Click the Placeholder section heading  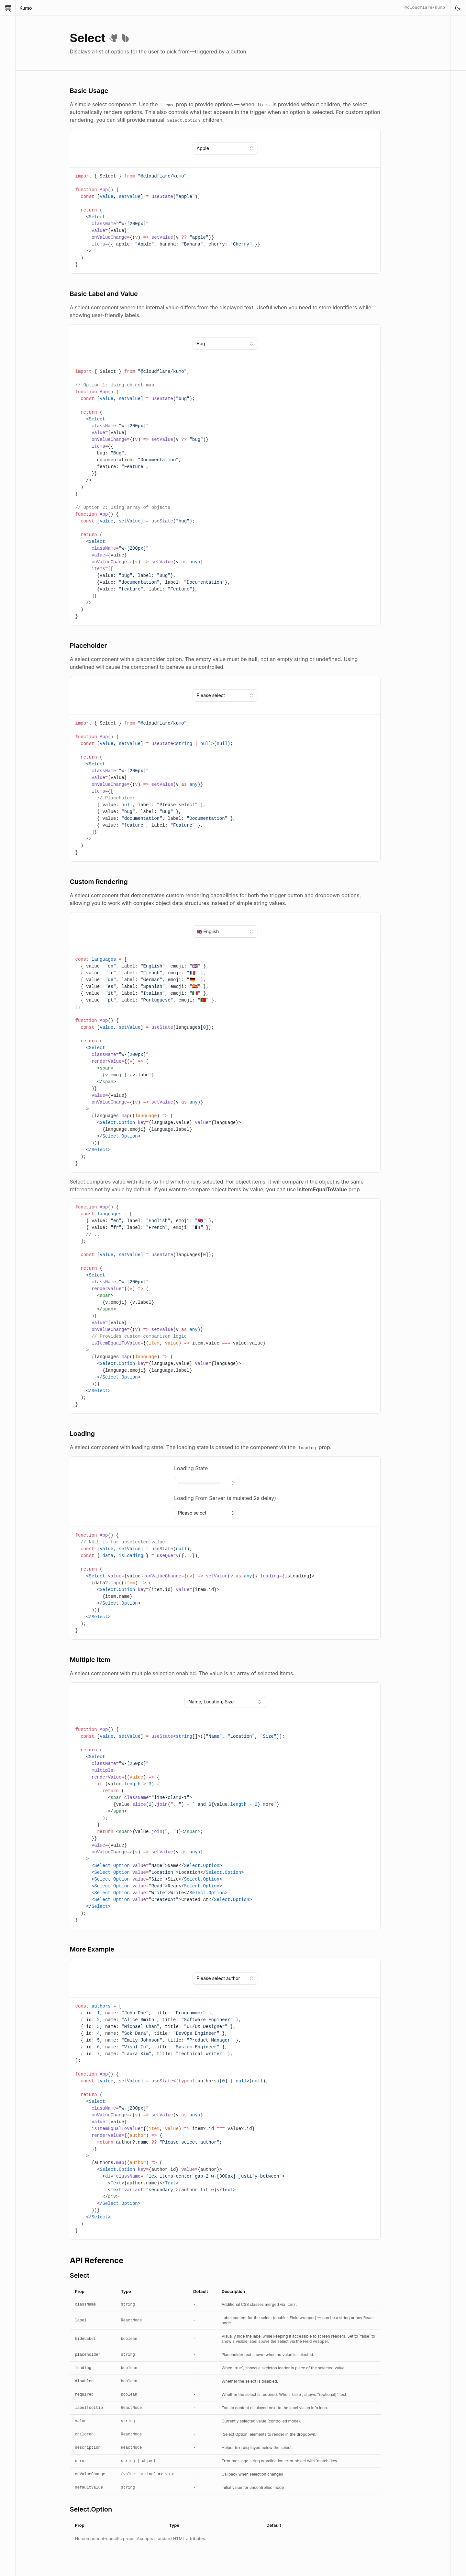88,646
